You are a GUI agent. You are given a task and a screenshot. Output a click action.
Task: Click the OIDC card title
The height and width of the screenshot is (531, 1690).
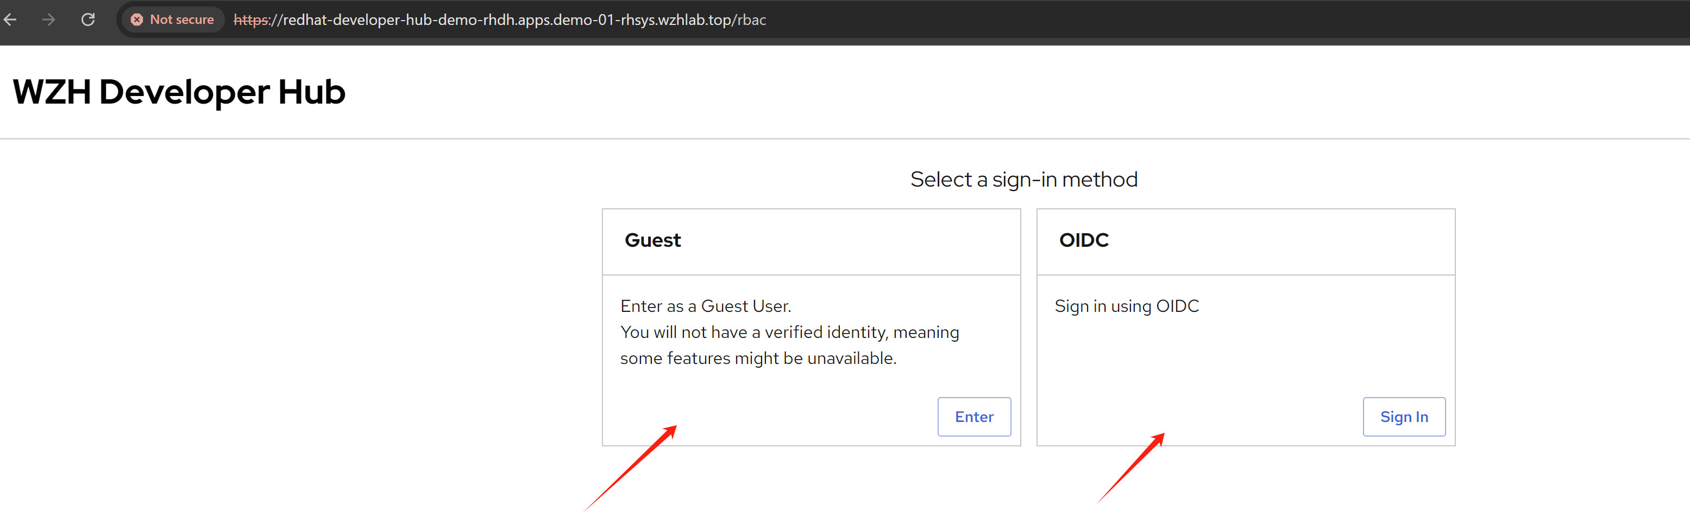point(1083,240)
